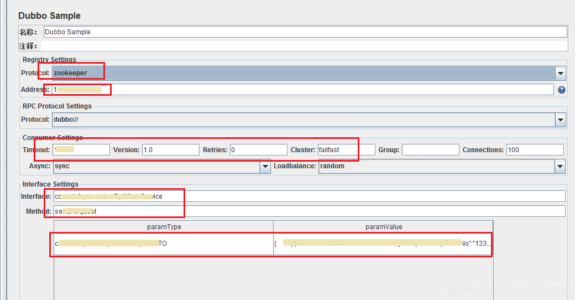Screen dimensions: 575x300
Task: Select the paramValue cell ending in 133...
Action: coord(383,244)
